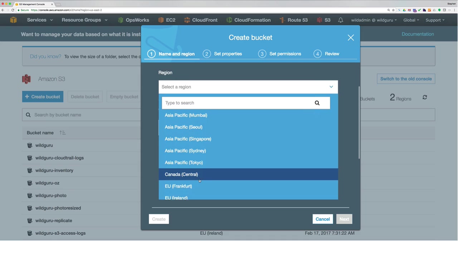Viewport: 458px width, 258px height.
Task: Click the Type to search region field
Action: 246,103
